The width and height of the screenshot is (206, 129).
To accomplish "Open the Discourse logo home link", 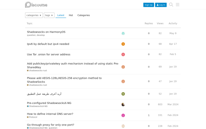I will pos(36,5).
